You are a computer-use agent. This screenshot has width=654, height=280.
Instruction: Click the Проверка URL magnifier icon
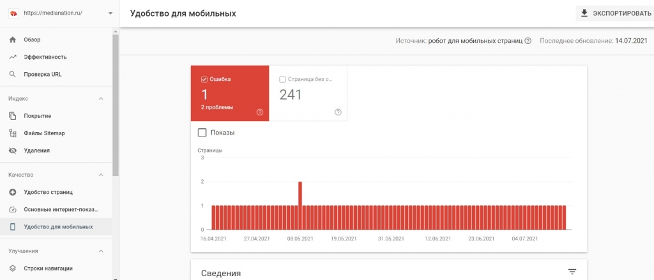click(13, 74)
